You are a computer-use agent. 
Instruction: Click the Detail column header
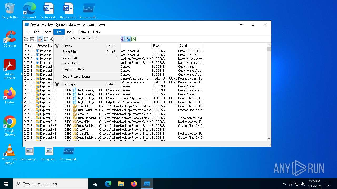pos(191,46)
